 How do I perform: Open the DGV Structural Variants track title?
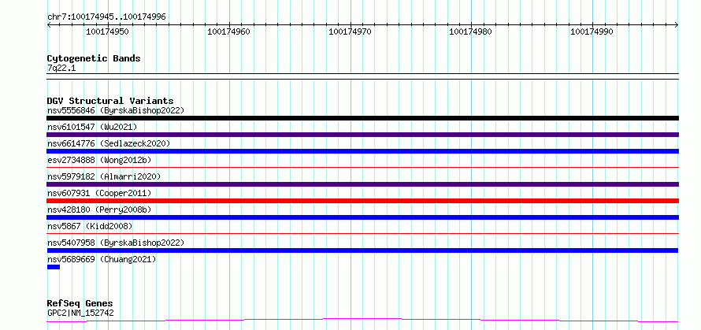tap(110, 101)
